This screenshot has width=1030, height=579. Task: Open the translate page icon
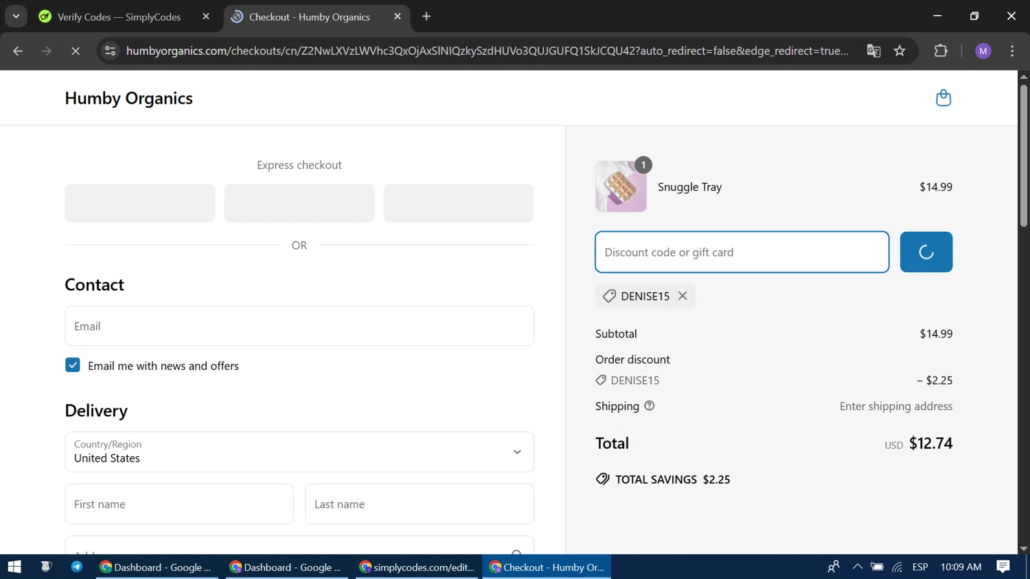coord(873,51)
